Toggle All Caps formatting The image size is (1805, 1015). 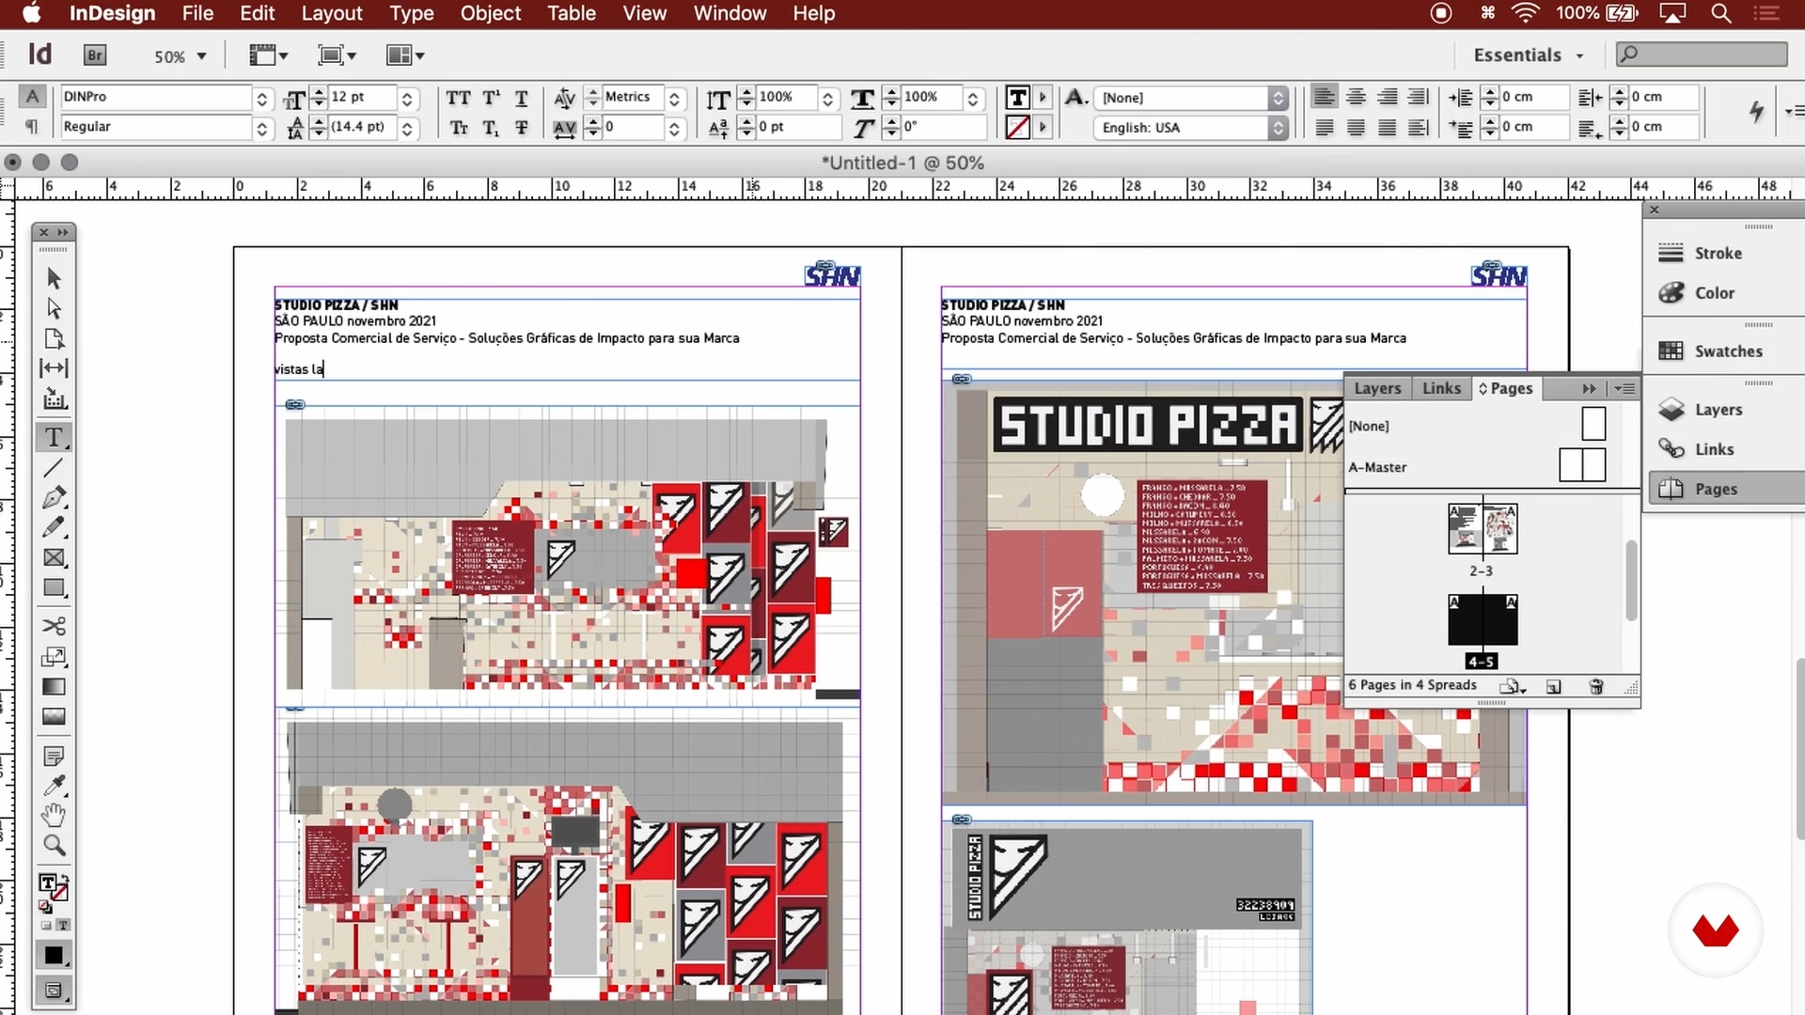[x=459, y=98]
